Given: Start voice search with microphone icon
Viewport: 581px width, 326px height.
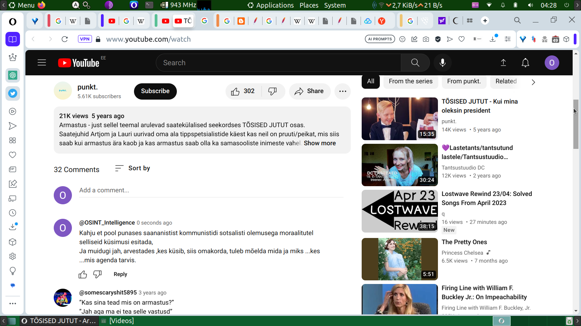Looking at the screenshot, I should pyautogui.click(x=442, y=63).
